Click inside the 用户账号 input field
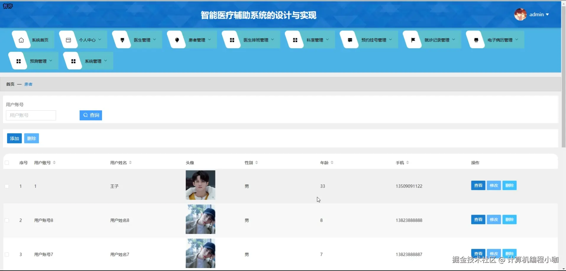 click(31, 115)
